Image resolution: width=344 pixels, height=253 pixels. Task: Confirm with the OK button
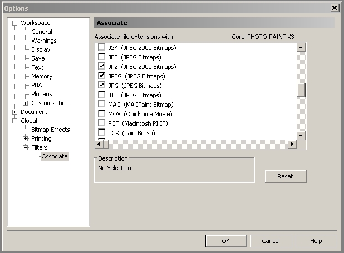pos(225,241)
